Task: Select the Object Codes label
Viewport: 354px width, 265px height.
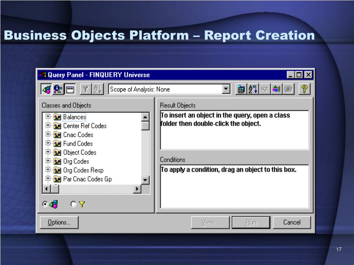Action: pos(80,153)
